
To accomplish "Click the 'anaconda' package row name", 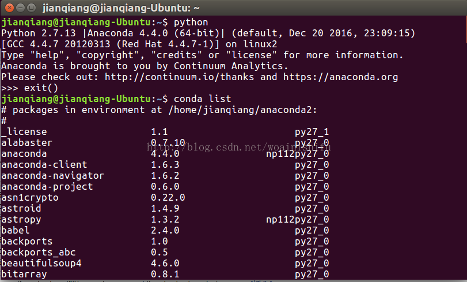I will (x=24, y=153).
